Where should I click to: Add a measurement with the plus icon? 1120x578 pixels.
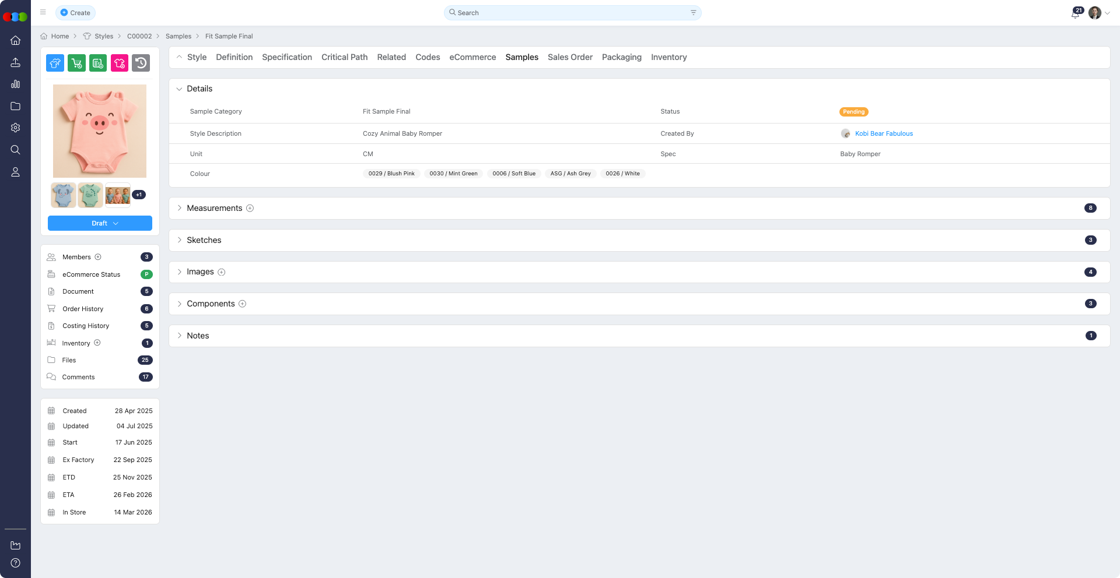coord(250,209)
